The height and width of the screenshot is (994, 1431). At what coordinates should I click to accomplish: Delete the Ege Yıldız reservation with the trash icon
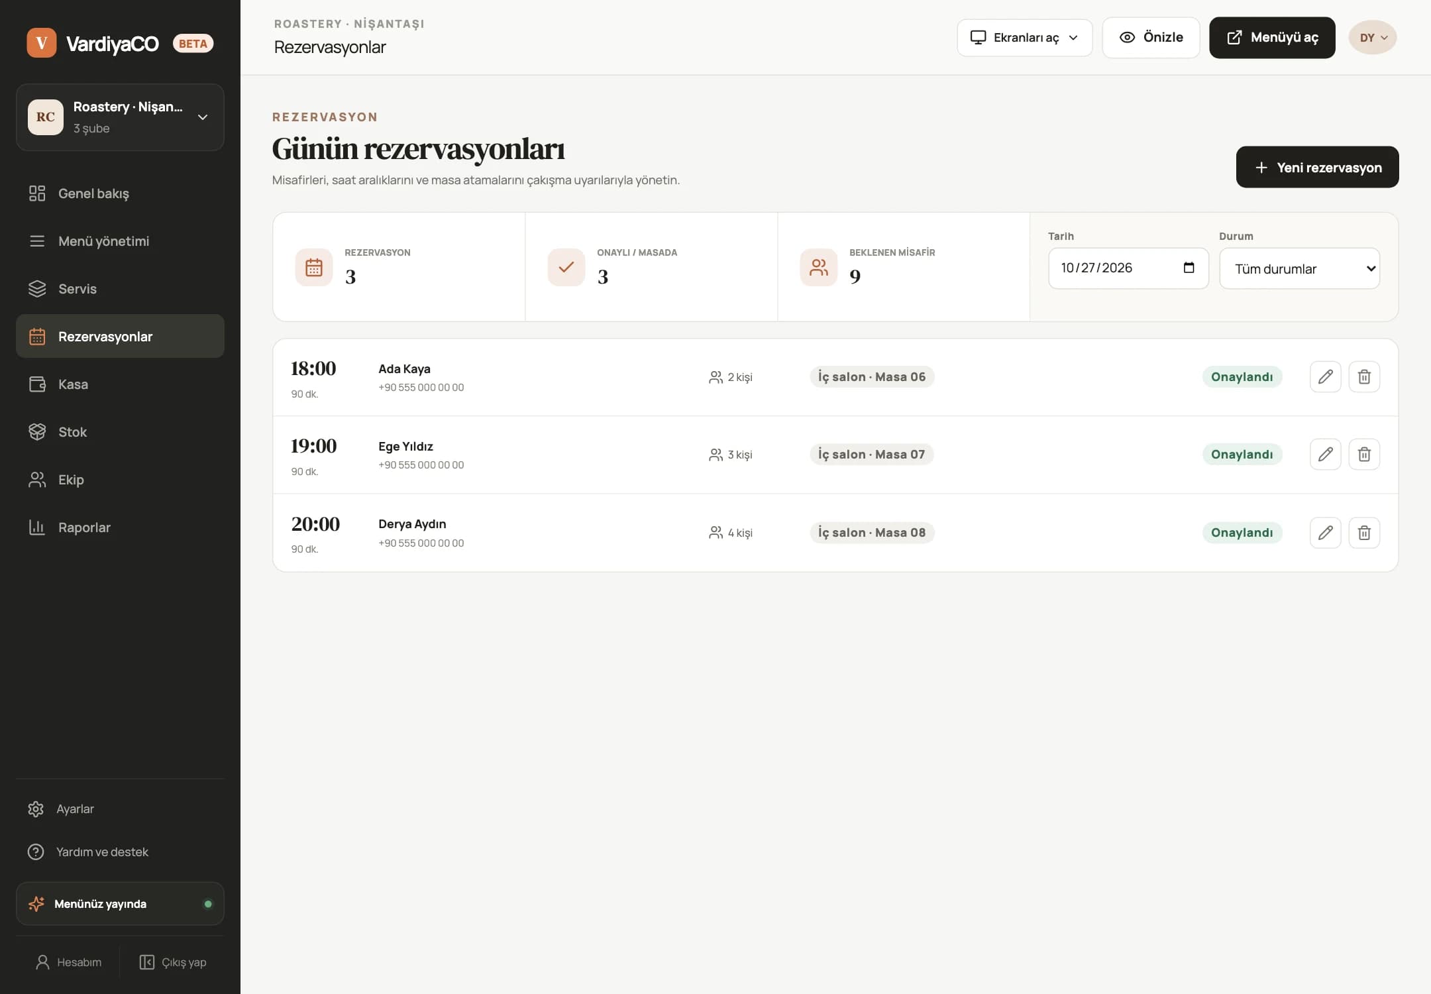click(x=1364, y=455)
